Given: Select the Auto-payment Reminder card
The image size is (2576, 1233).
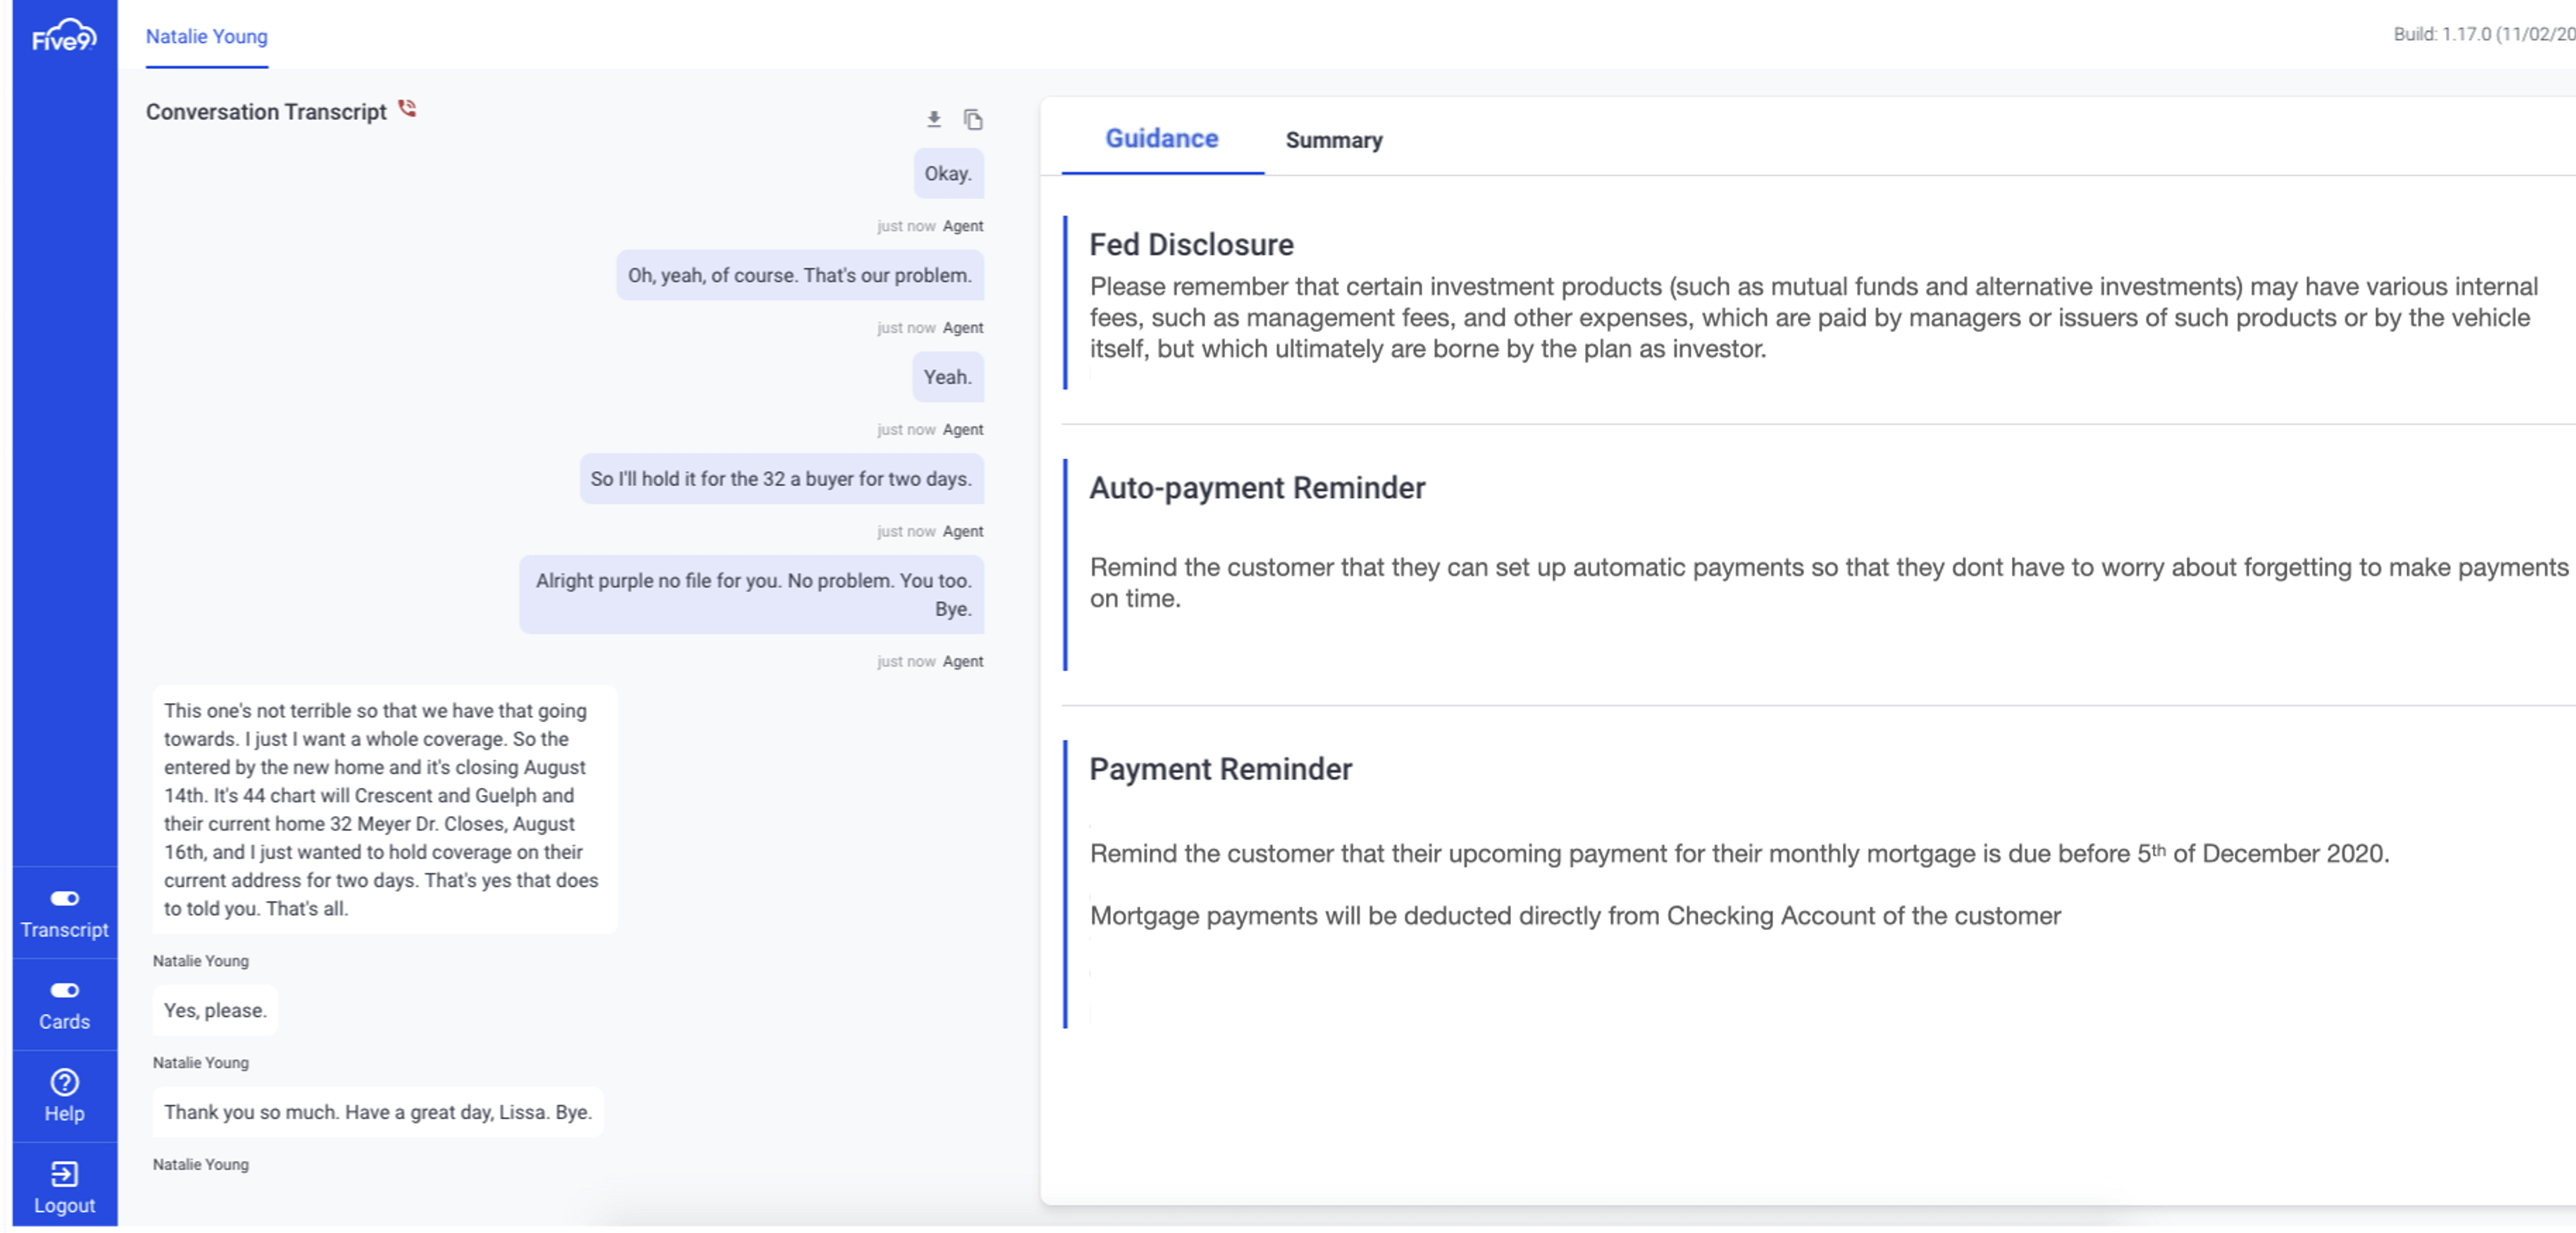Looking at the screenshot, I should click(x=1256, y=488).
